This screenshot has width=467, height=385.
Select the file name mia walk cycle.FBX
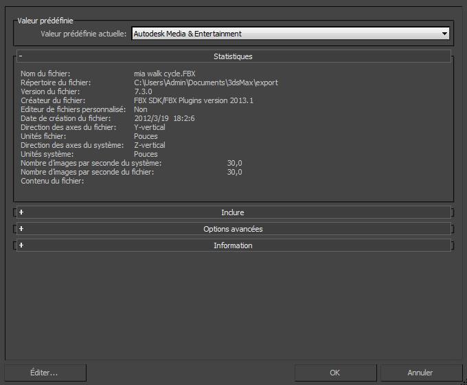(165, 74)
